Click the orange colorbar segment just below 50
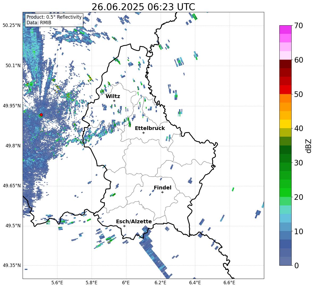Image resolution: width=315 pixels, height=288 pixels. [285, 98]
